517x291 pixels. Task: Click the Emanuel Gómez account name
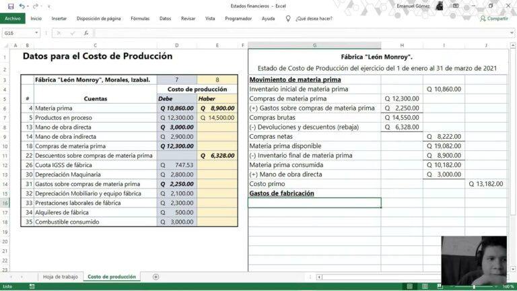(x=413, y=6)
